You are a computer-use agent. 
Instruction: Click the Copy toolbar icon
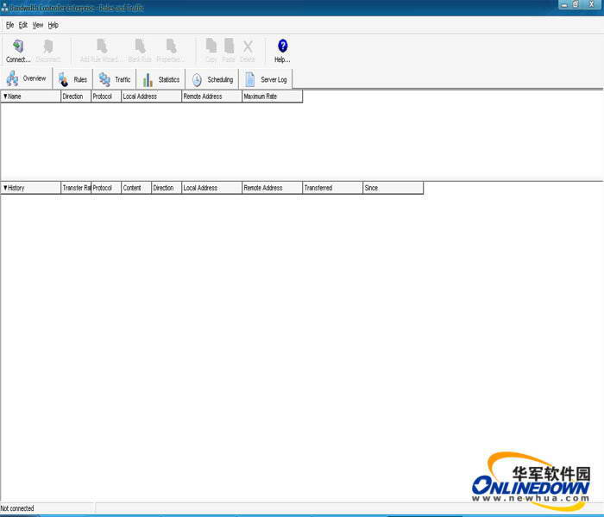pyautogui.click(x=211, y=46)
